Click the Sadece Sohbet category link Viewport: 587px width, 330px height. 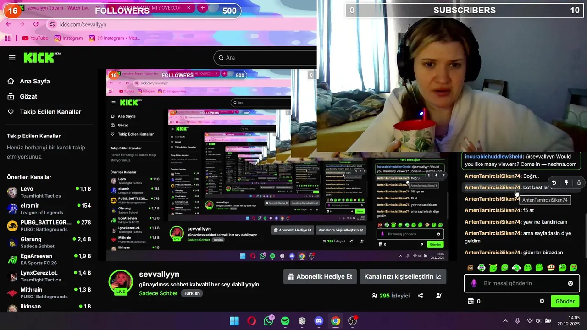(x=158, y=293)
